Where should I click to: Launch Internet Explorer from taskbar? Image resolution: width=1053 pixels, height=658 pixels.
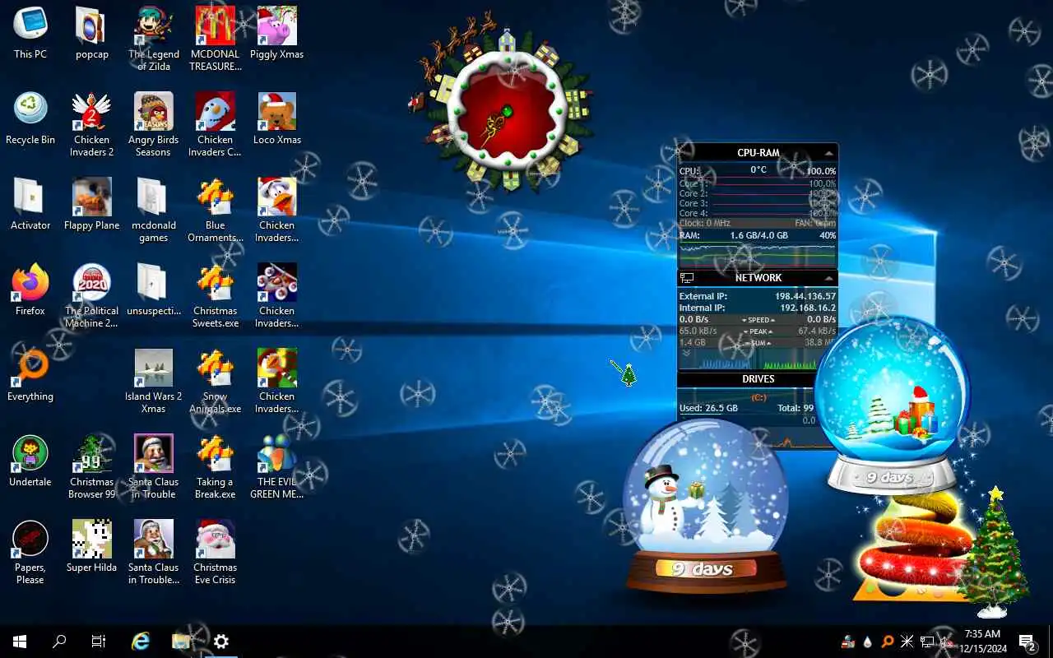coord(141,642)
